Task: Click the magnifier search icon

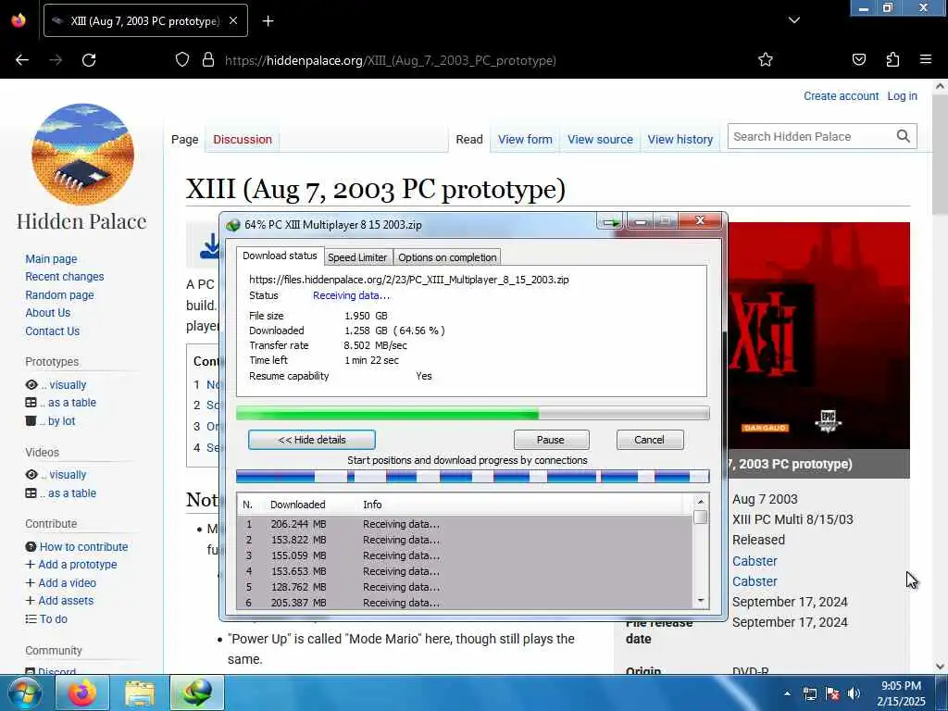Action: pos(903,136)
